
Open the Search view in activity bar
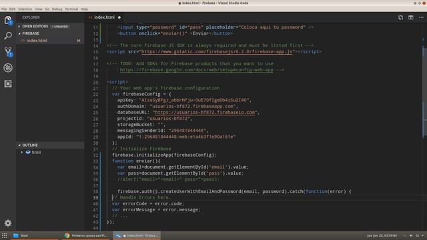click(x=8, y=35)
